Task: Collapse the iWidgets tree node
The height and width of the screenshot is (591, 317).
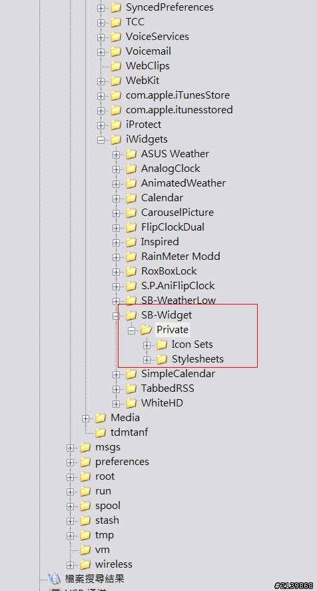Action: click(101, 139)
